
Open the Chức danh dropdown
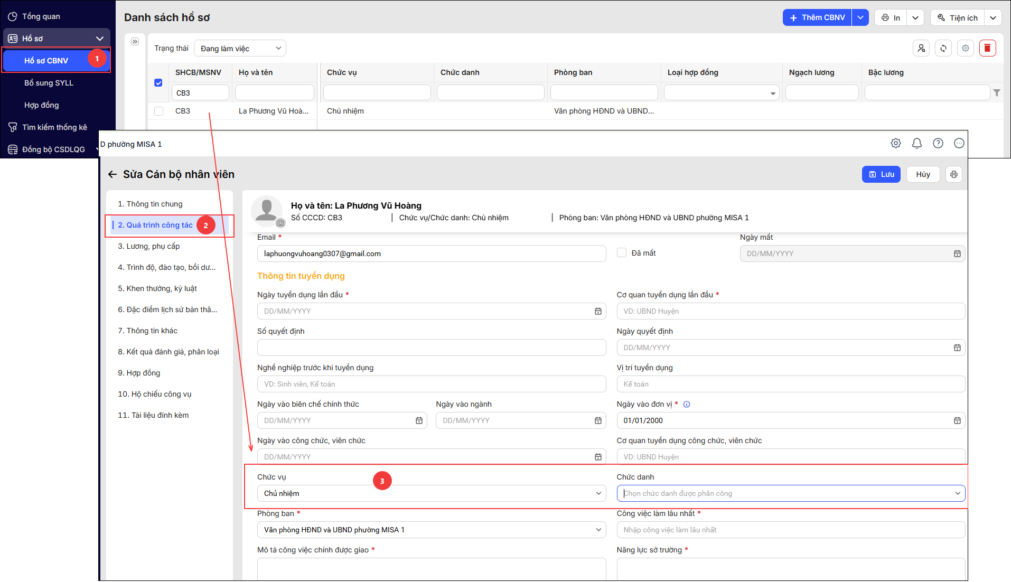[x=791, y=493]
